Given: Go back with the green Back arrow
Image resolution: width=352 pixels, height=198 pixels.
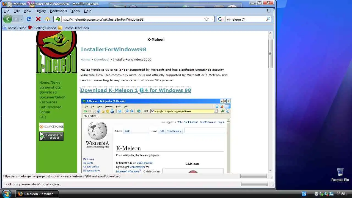Looking at the screenshot, I should coord(8,19).
